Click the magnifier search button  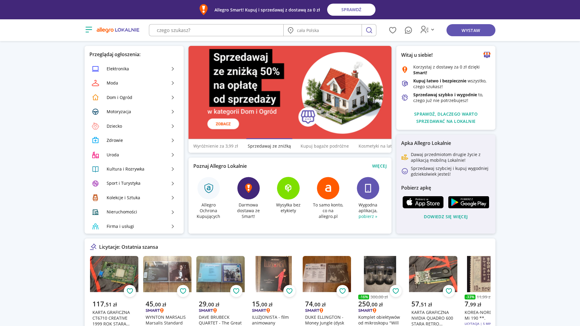369,30
